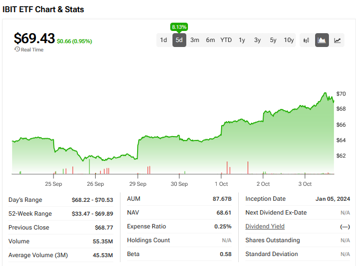
Task: Switch to line chart view
Action: pos(337,40)
